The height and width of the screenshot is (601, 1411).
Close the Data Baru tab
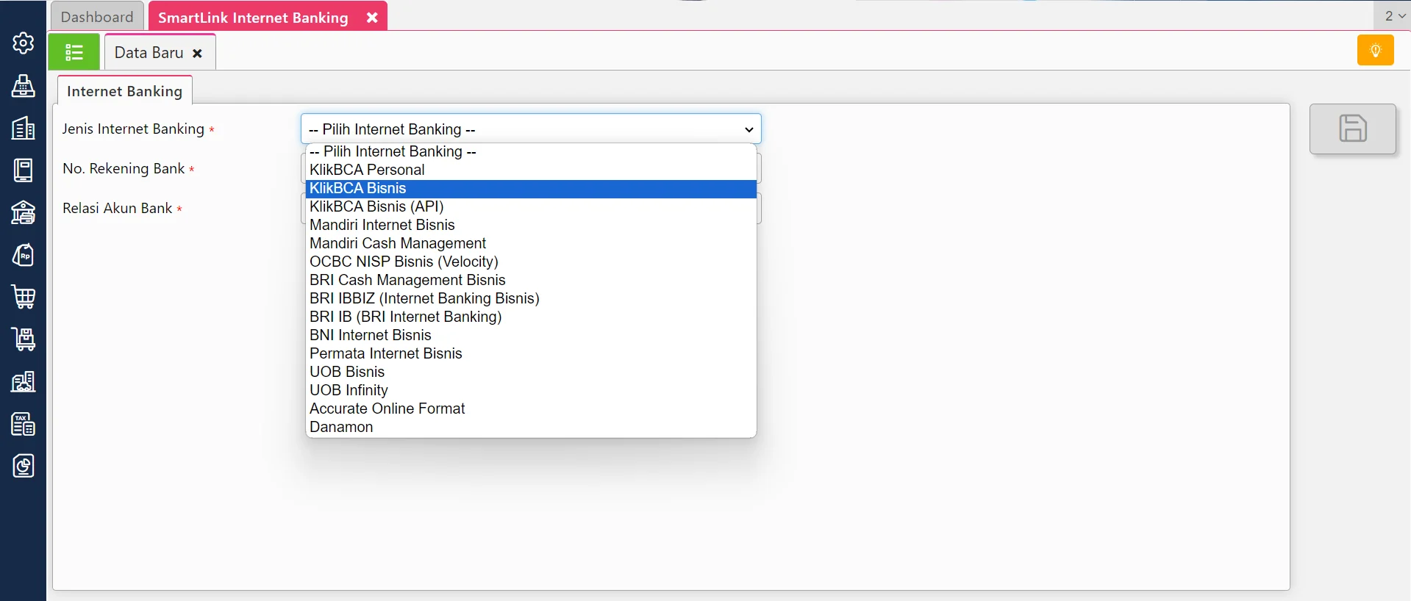(197, 54)
